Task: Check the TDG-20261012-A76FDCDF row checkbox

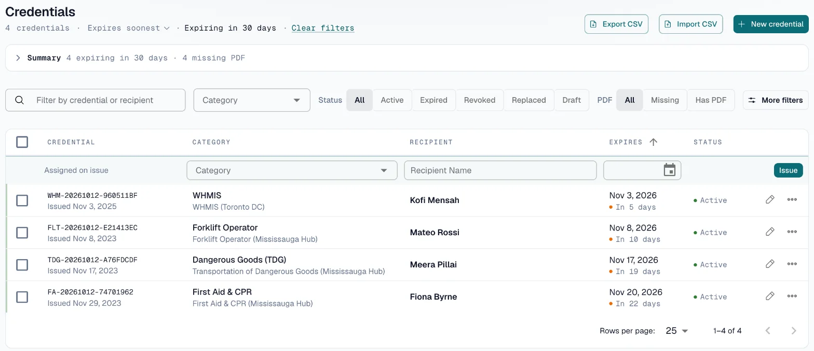Action: pyautogui.click(x=22, y=265)
